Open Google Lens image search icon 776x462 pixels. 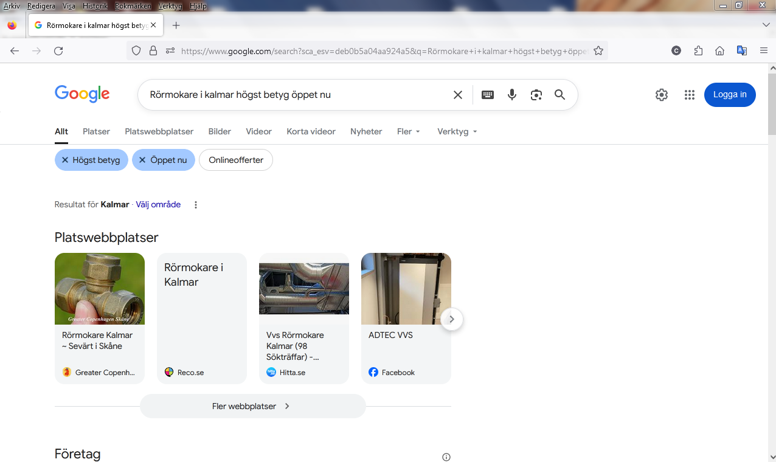pyautogui.click(x=536, y=95)
